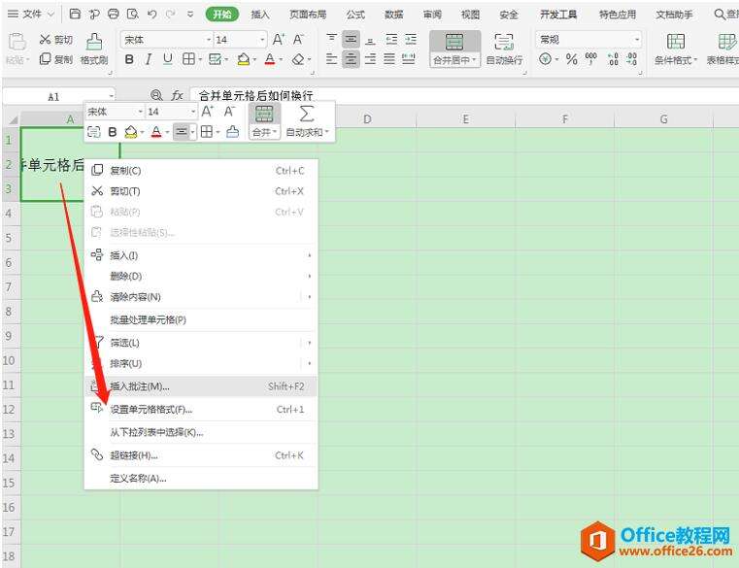Click the Merge and Center icon in ribbon
Image resolution: width=739 pixels, height=568 pixels.
[454, 42]
